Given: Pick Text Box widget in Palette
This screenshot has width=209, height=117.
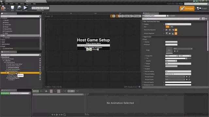Looking at the screenshot, I should pyautogui.click(x=7, y=38).
